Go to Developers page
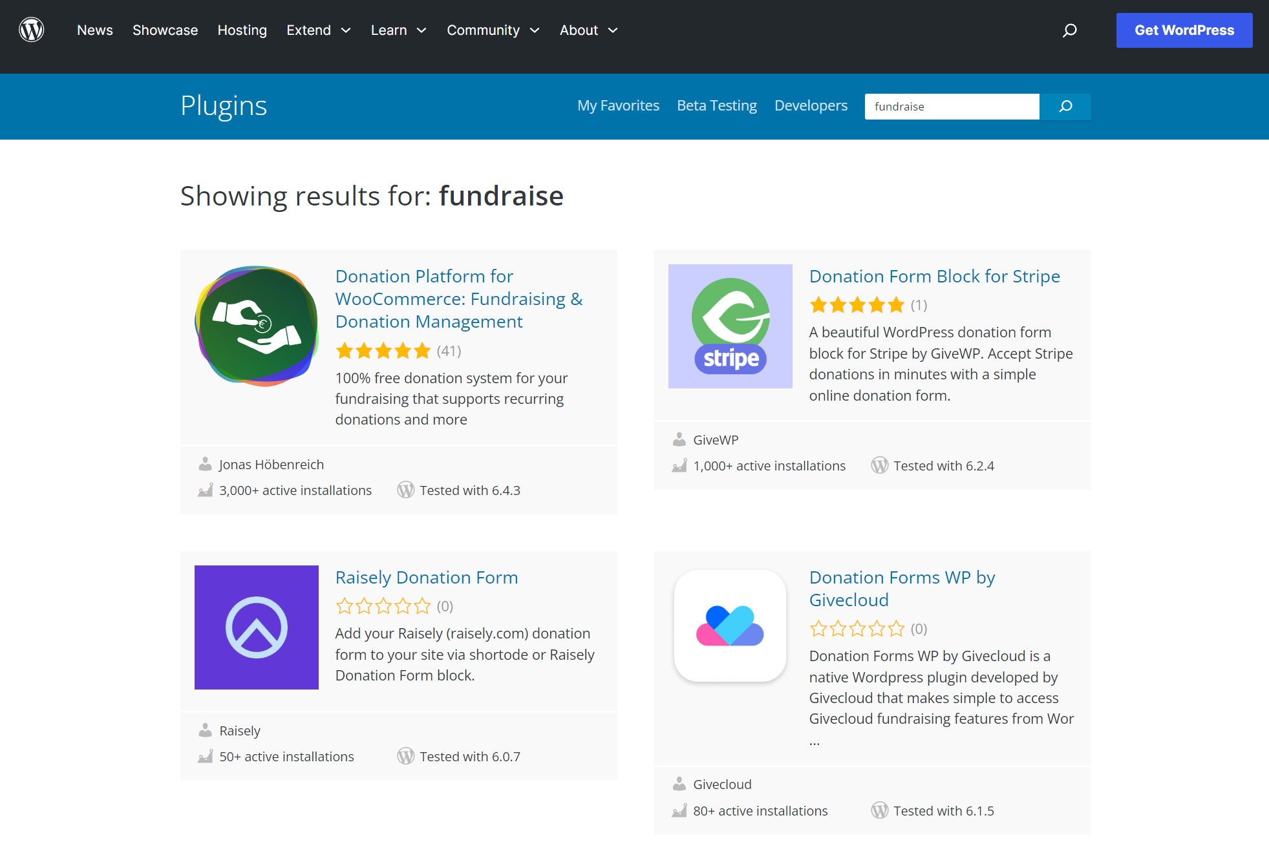1269x864 pixels. click(811, 105)
